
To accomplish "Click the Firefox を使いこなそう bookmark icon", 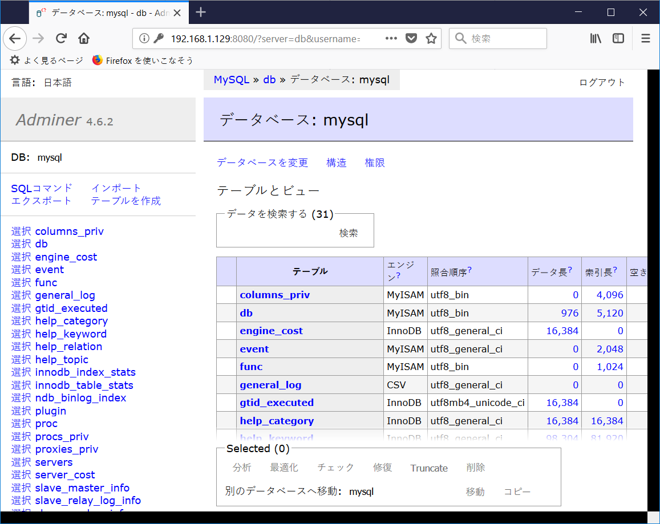I will coord(96,59).
